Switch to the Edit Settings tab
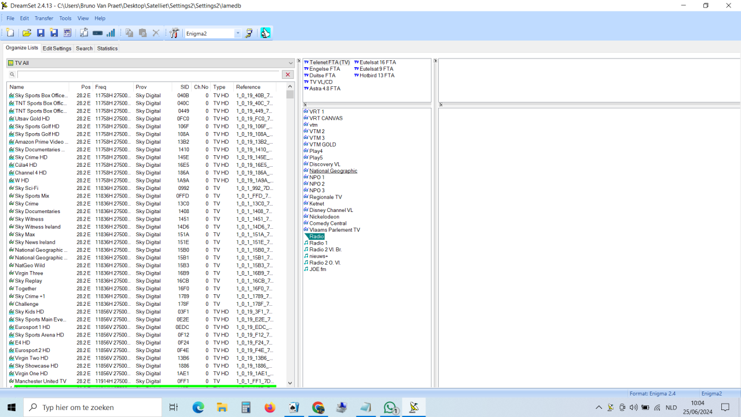Image resolution: width=741 pixels, height=417 pixels. pos(57,49)
